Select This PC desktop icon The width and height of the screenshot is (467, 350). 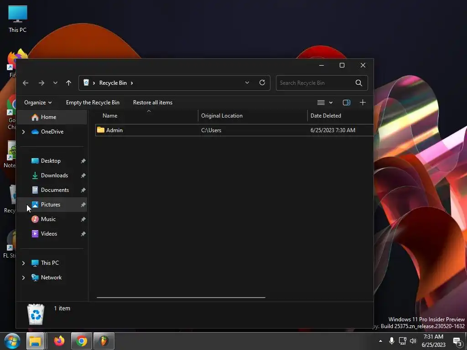pyautogui.click(x=18, y=19)
